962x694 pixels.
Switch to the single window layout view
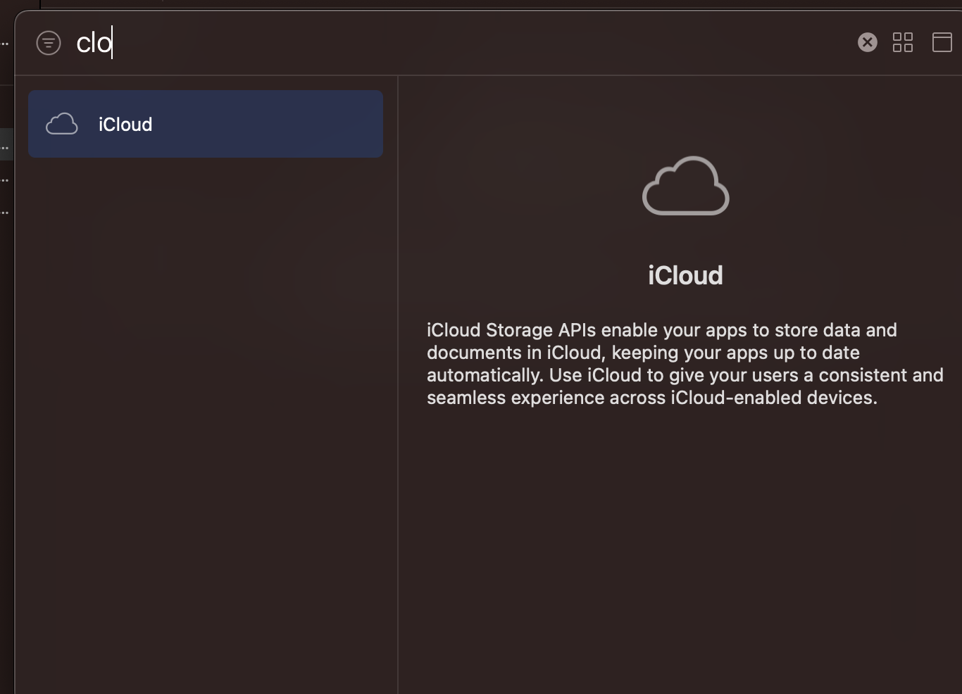click(942, 42)
